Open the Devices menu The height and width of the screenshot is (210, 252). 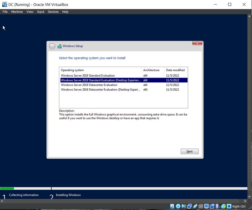53,12
